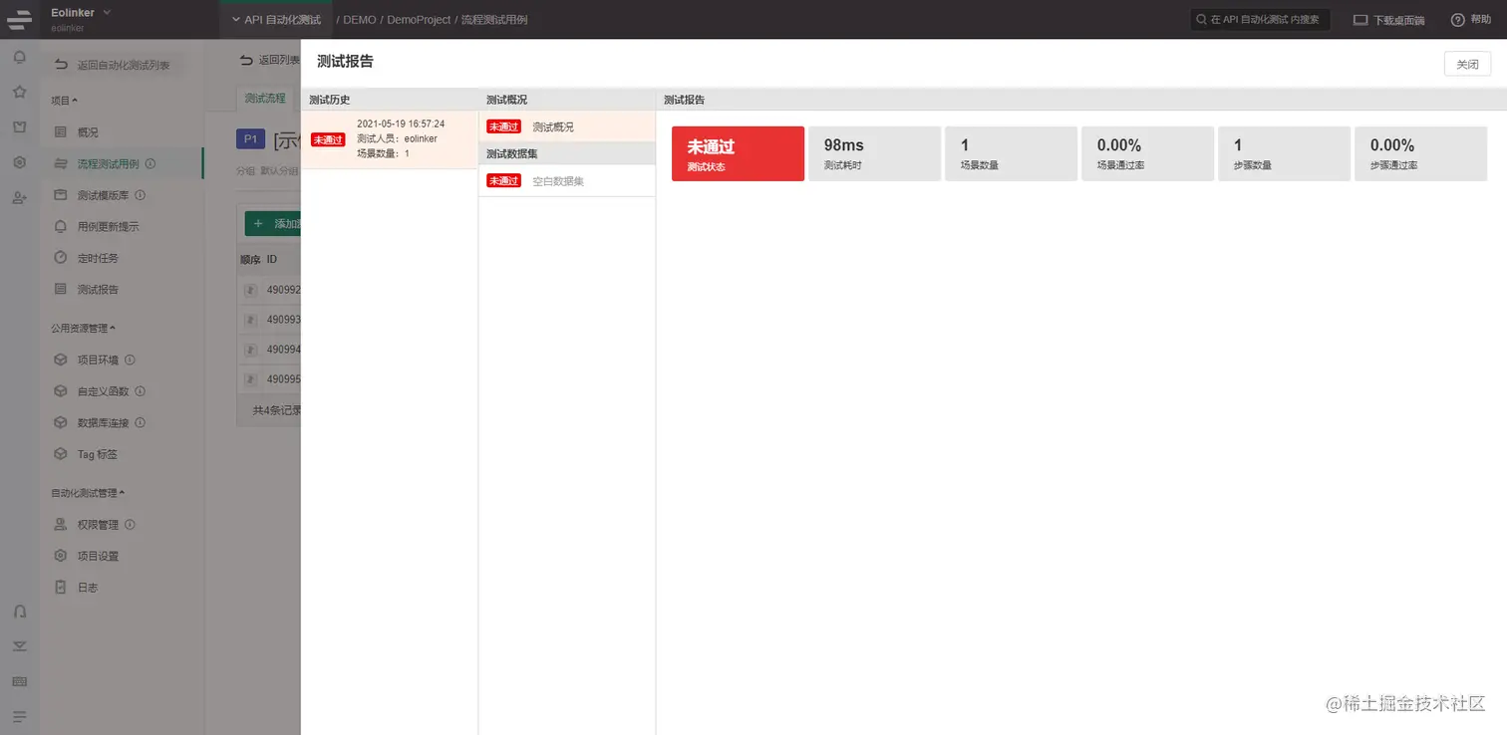Click 返回自动化测试列表 button
This screenshot has height=735, width=1507.
(x=113, y=65)
